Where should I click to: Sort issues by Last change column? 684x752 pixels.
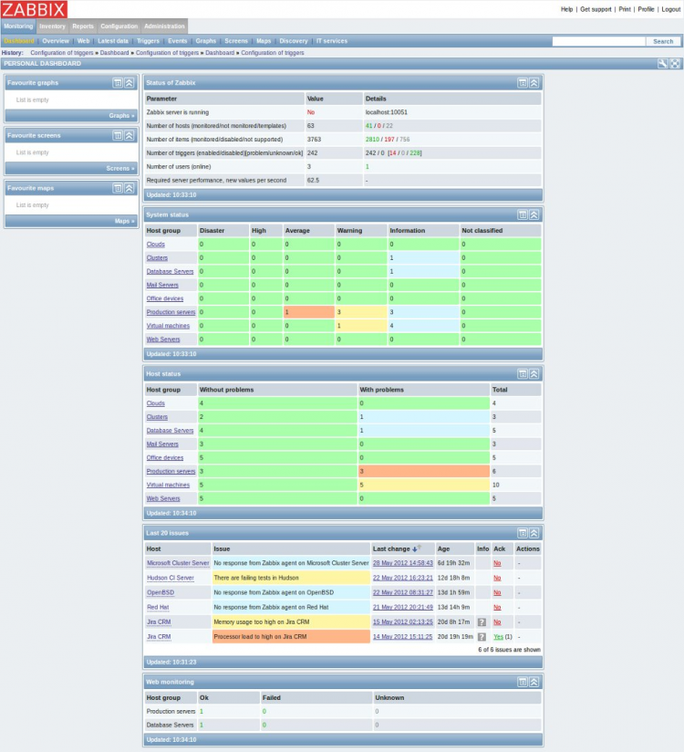[x=391, y=549]
